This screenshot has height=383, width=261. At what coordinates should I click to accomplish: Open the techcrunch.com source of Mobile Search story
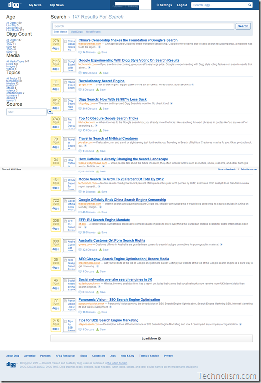87,183
